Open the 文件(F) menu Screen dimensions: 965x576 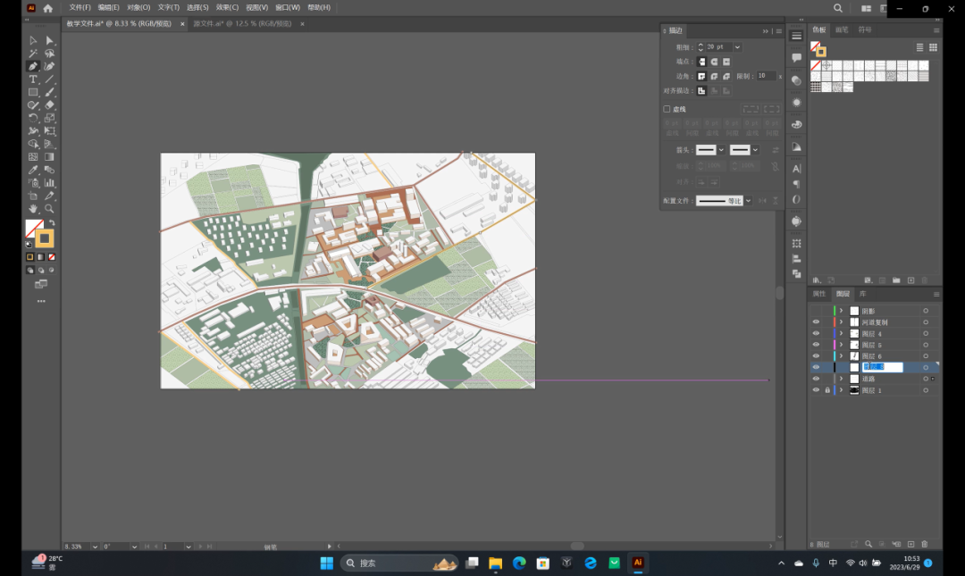coord(80,7)
